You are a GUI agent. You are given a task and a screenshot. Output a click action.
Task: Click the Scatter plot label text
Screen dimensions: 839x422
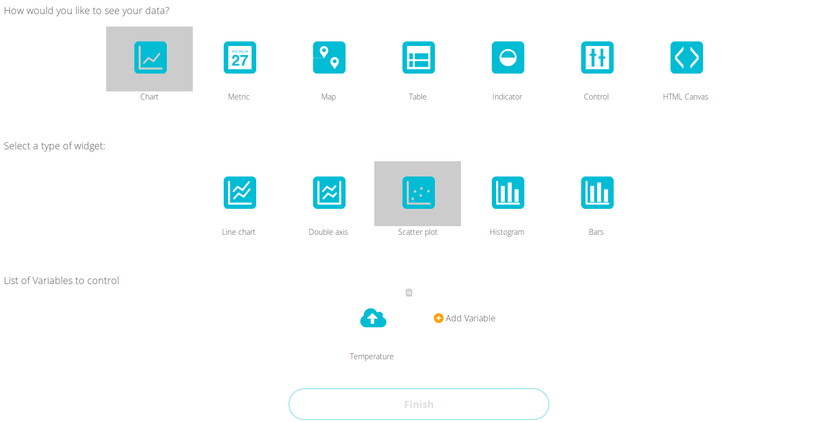(x=418, y=232)
